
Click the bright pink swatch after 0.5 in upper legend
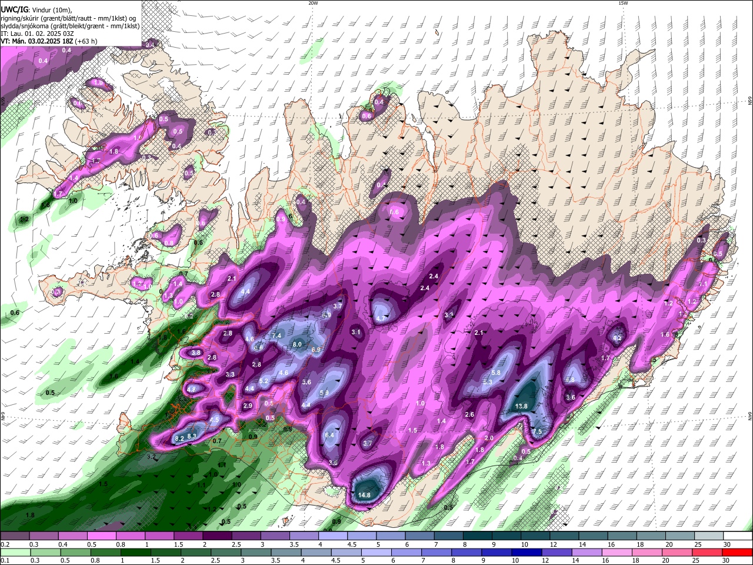coord(101,536)
